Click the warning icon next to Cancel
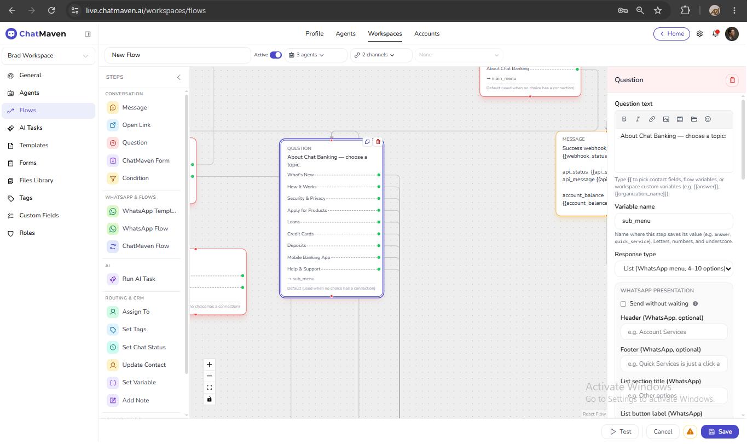747x444 pixels. (x=690, y=431)
